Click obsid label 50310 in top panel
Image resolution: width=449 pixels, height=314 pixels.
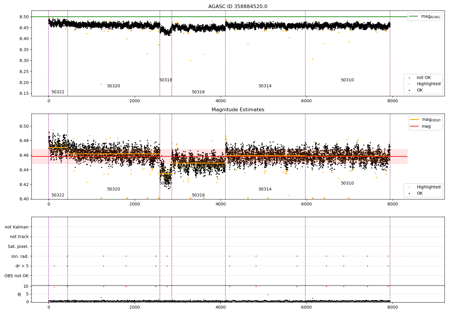coord(347,80)
